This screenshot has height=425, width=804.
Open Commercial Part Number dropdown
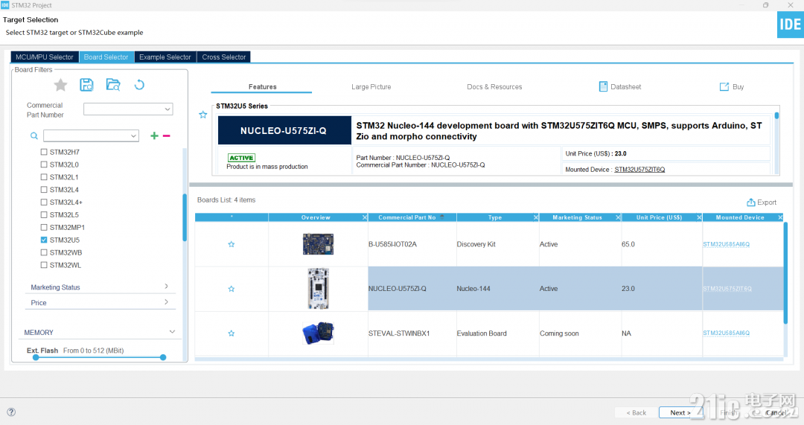pyautogui.click(x=128, y=109)
